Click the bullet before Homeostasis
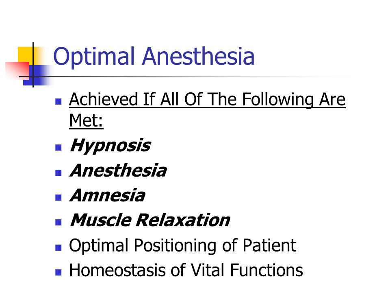Screen dimensions: 390x293 click(x=58, y=272)
